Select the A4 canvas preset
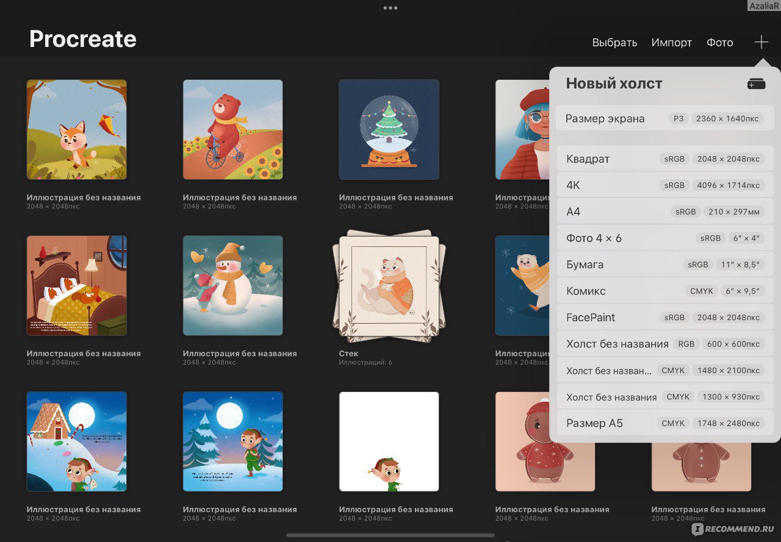Viewport: 781px width, 542px height. pos(665,212)
